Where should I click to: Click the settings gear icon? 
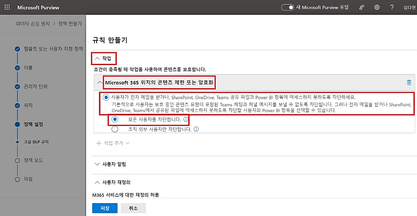377,8
